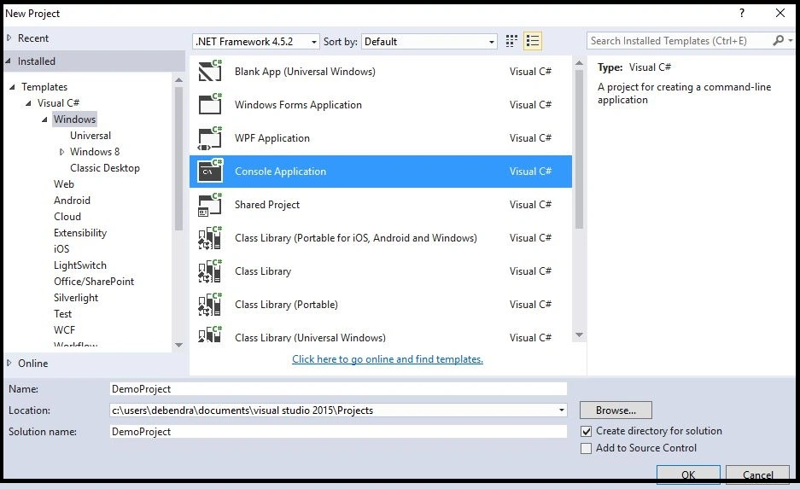Select Office/SharePoint template category
Image resolution: width=800 pixels, height=489 pixels.
coord(94,282)
